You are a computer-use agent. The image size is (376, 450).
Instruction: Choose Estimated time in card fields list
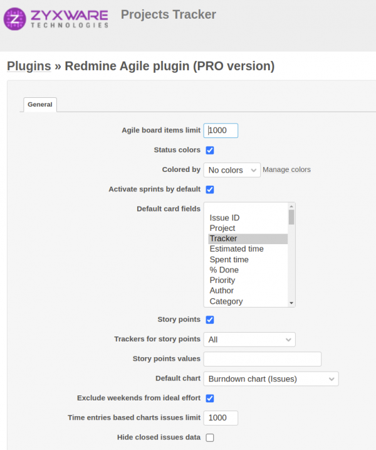point(236,249)
